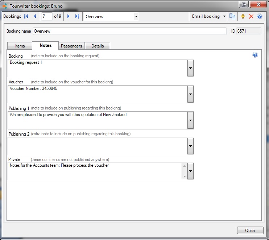Open the Passengers tab

[71, 46]
